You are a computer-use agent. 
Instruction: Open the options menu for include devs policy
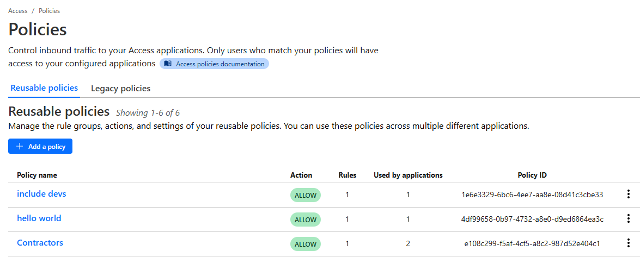point(629,195)
